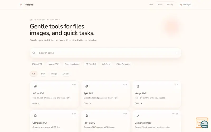Click the JPG to PDF card icon

point(35,86)
